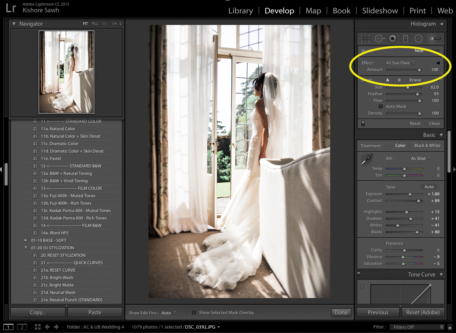The width and height of the screenshot is (456, 333).
Task: Click the Previous button
Action: point(378,313)
